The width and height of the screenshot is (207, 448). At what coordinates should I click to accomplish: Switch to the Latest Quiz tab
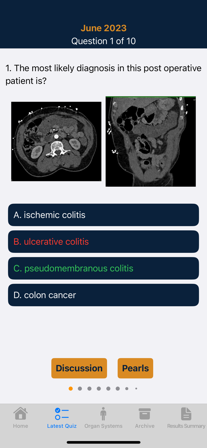coord(62,418)
